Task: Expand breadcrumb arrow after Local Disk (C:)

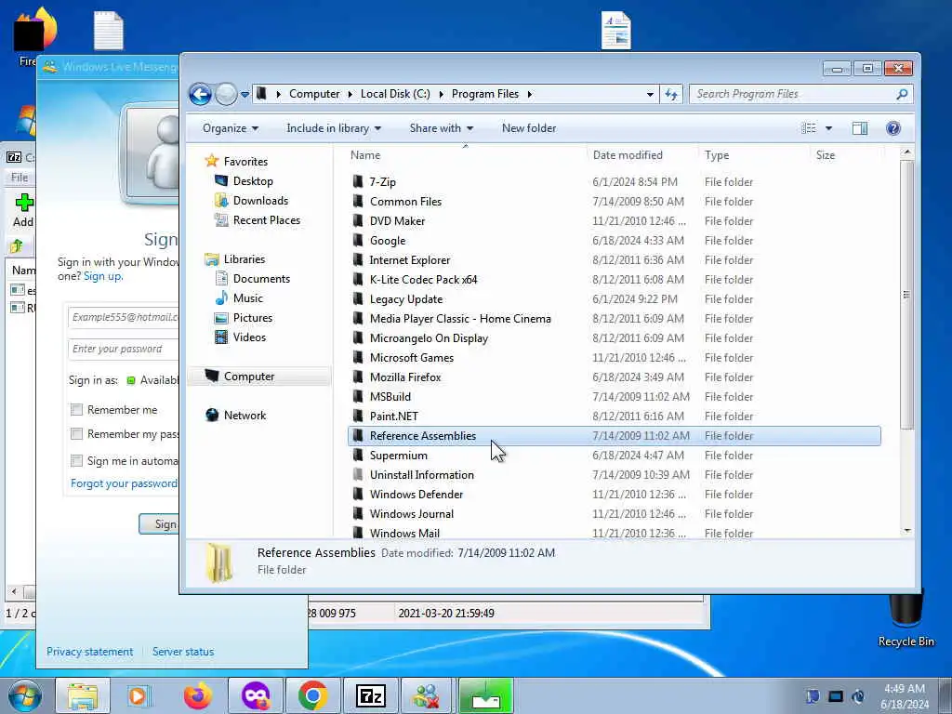Action: pyautogui.click(x=441, y=94)
